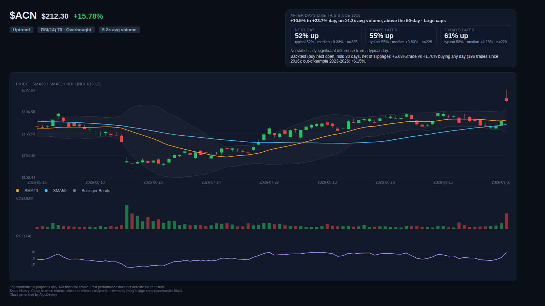This screenshot has width=545, height=306.
Task: Click the 2026-09-15 date axis label
Action: point(443,182)
